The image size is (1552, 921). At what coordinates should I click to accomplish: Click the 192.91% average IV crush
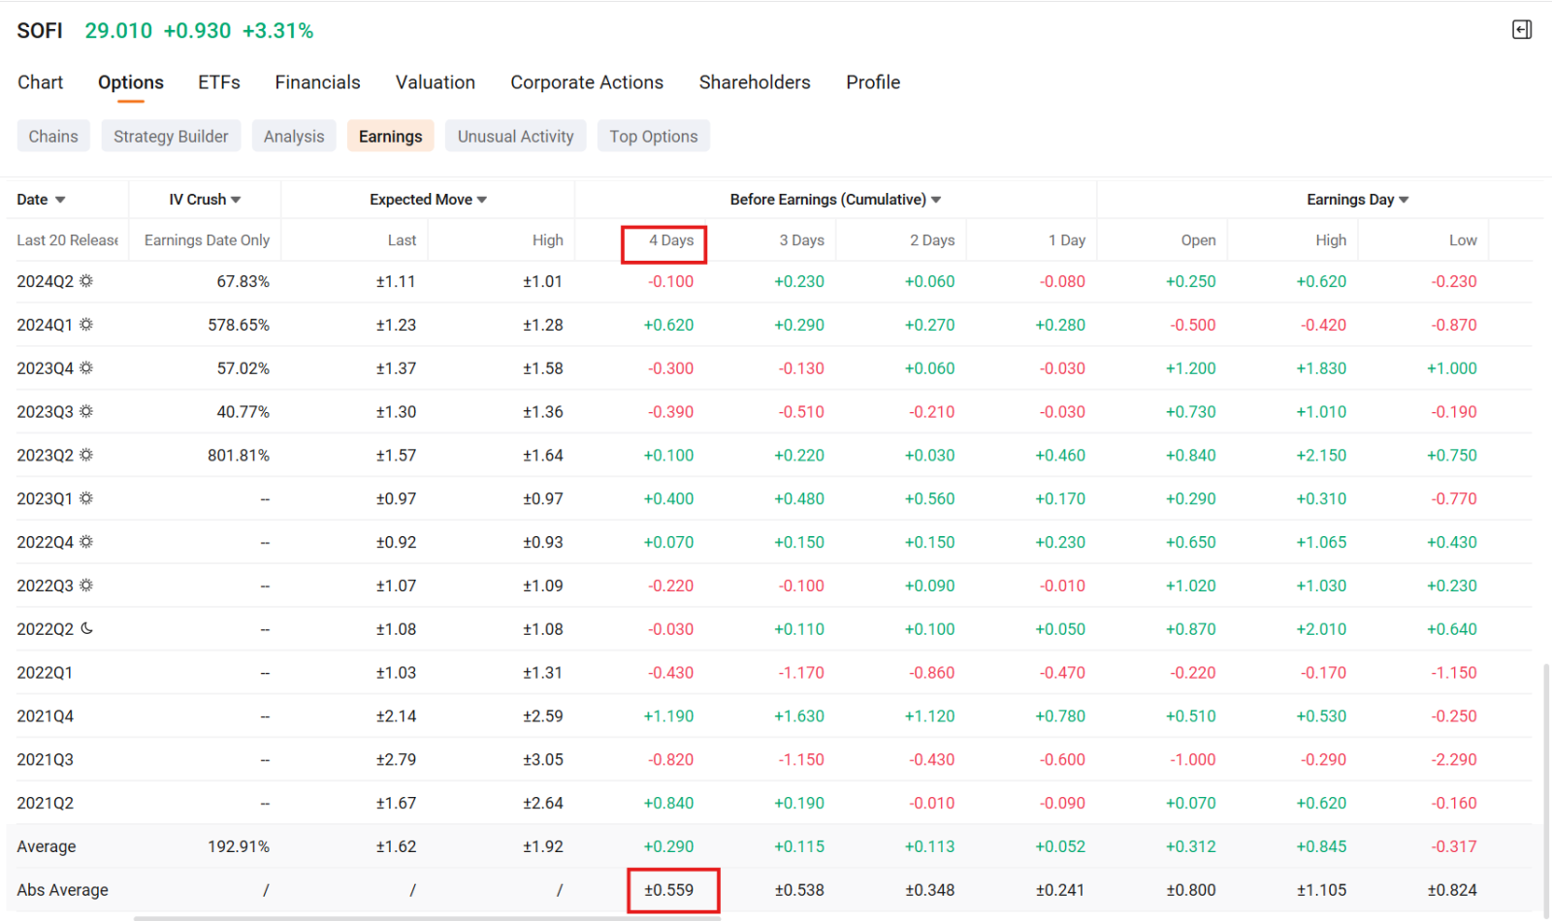point(239,846)
